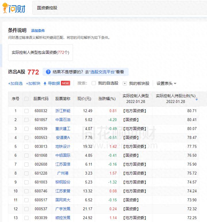Viewport: 207px width, 222px height.
Task: Open stock link 柳钢股份
Action: click(x=63, y=182)
